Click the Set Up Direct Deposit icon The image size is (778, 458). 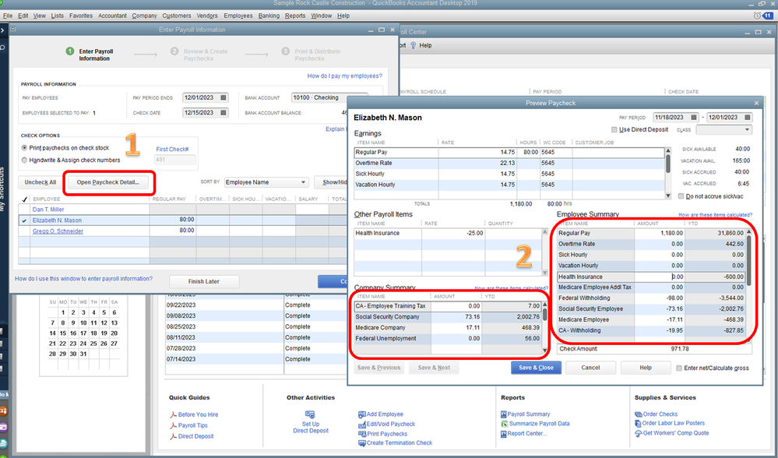310,414
